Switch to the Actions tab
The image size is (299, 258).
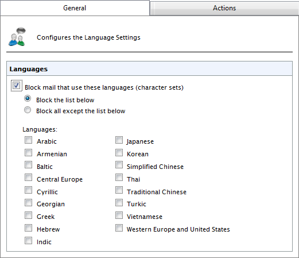(x=224, y=8)
